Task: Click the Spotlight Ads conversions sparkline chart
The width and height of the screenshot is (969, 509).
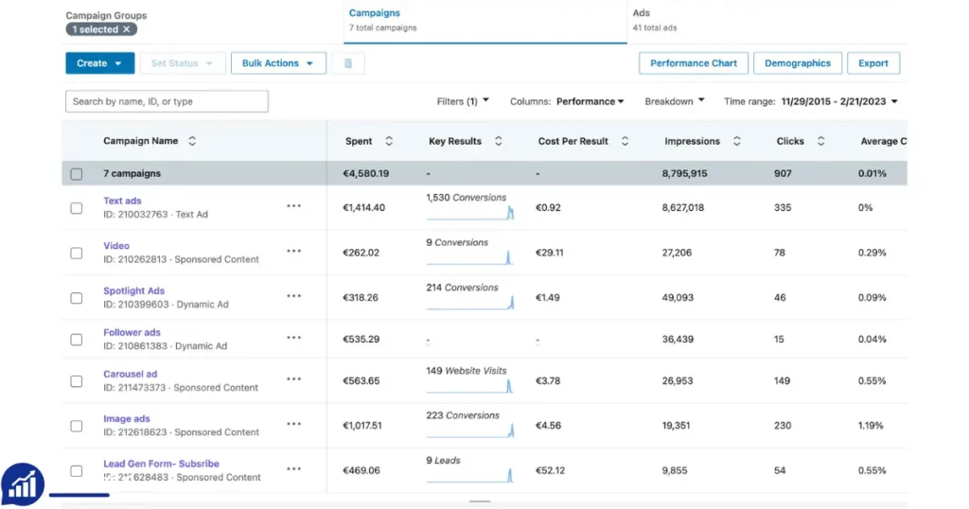Action: pyautogui.click(x=470, y=303)
